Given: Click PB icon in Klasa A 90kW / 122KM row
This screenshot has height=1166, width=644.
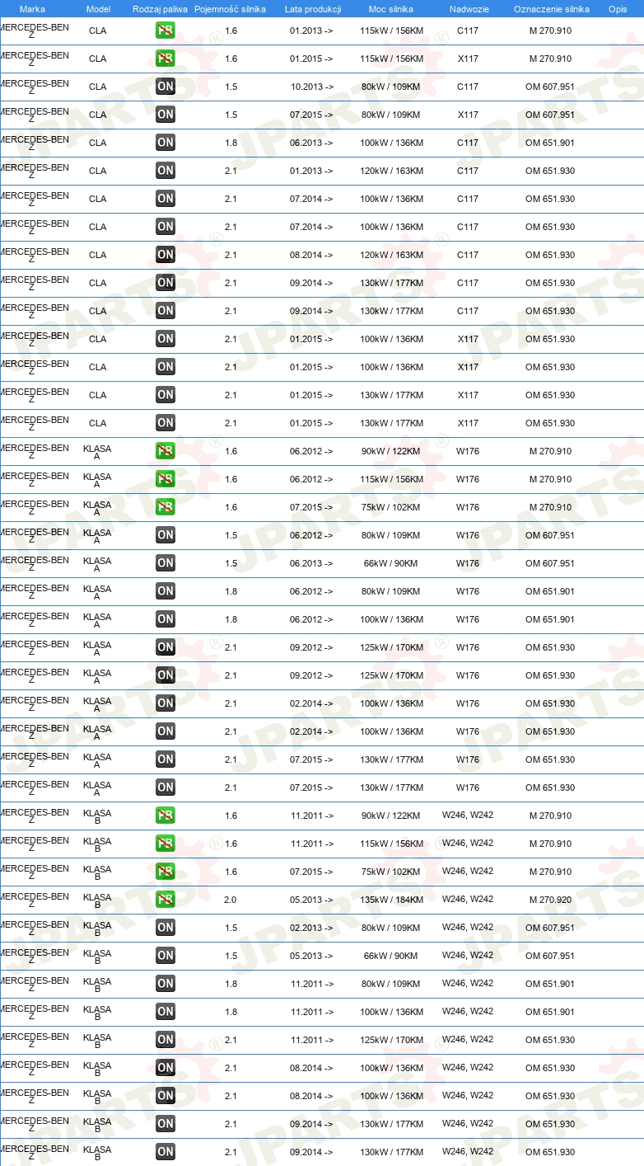Looking at the screenshot, I should pos(166,451).
